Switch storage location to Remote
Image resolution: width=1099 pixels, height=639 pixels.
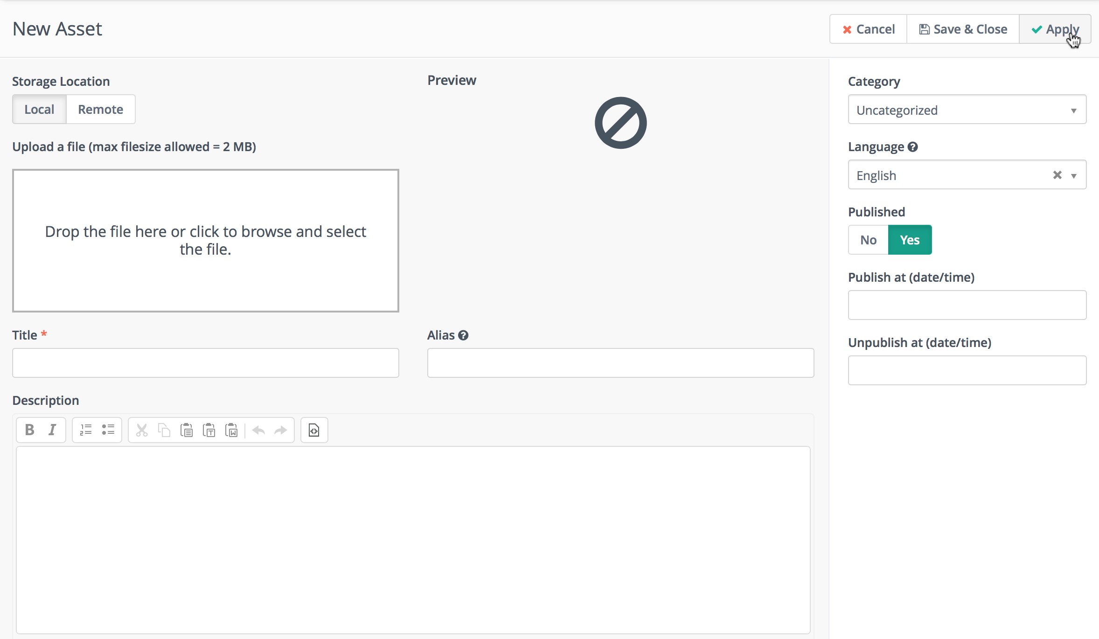[x=101, y=109]
